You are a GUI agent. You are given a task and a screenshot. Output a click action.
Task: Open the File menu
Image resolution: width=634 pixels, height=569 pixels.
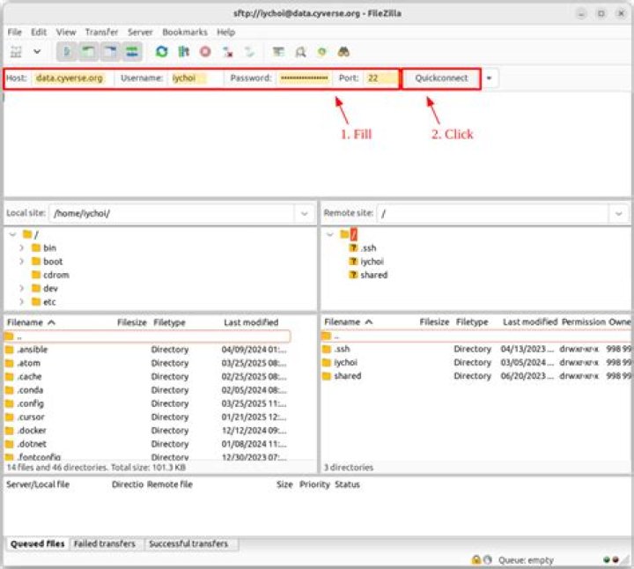[15, 32]
